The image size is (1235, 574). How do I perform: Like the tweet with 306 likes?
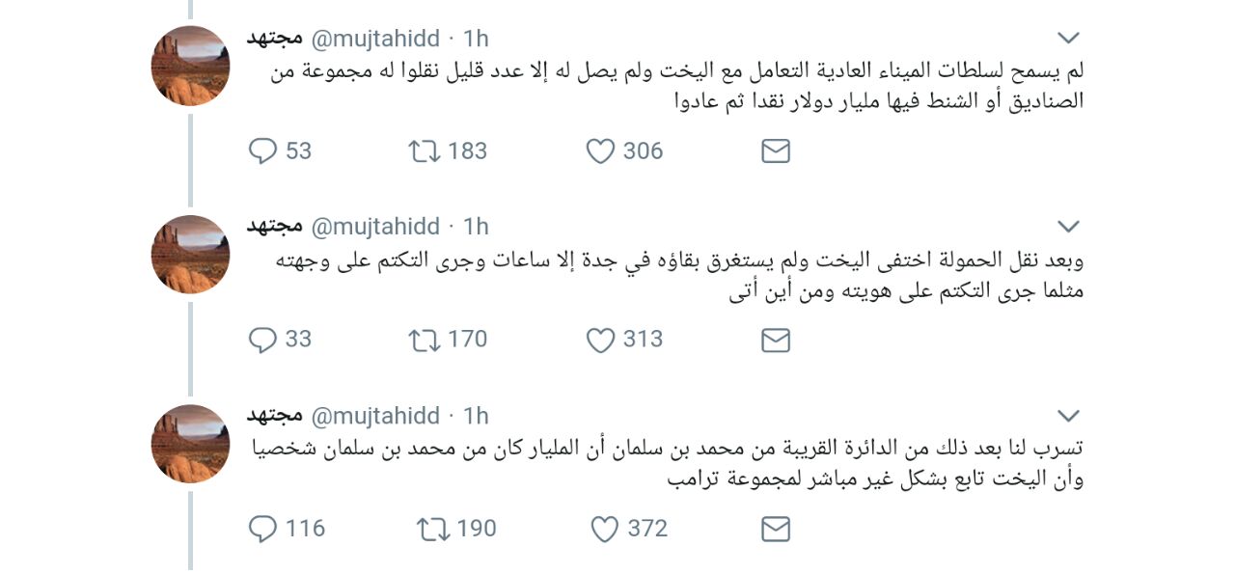pos(601,151)
